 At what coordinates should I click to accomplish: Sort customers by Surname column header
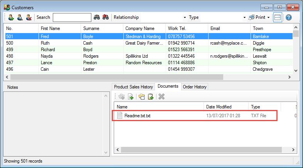(x=91, y=28)
